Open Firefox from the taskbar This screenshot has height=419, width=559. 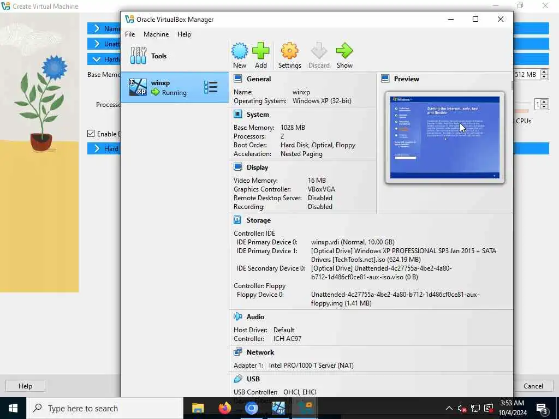[224, 408]
